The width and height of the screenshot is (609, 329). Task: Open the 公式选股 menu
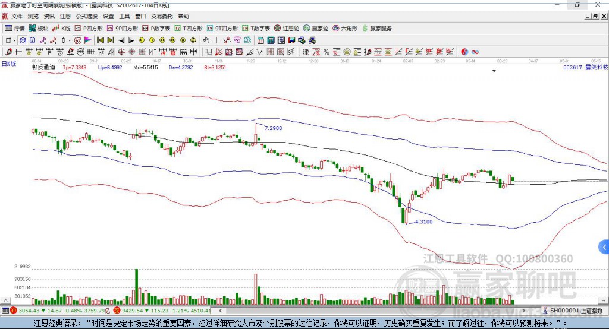87,16
